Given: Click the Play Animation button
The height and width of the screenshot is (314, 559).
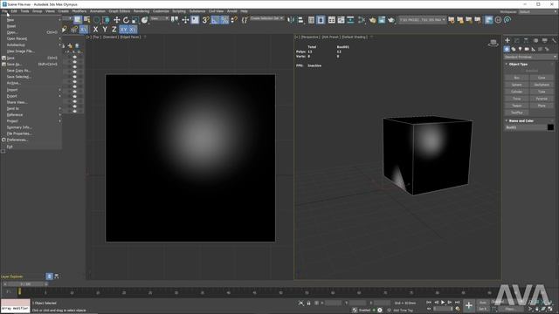Looking at the screenshot, I should (443, 303).
